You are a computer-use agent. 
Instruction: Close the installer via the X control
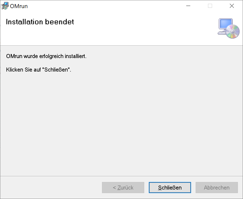pyautogui.click(x=231, y=6)
